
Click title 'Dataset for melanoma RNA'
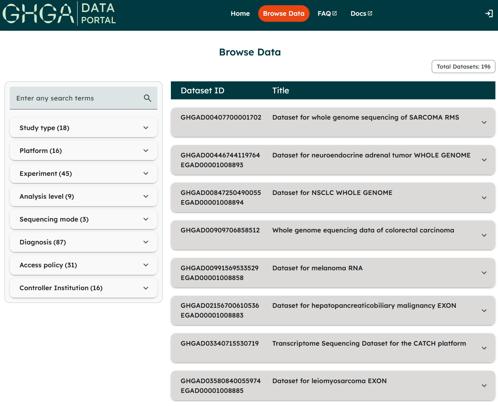click(317, 268)
